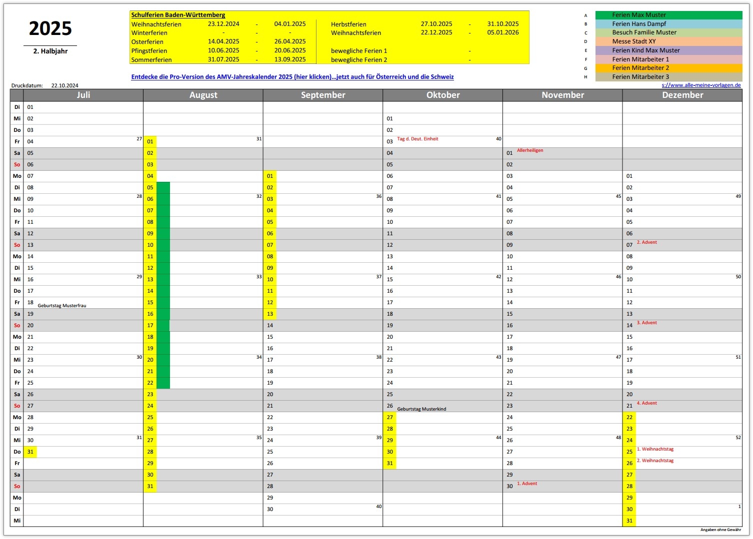Click the Juli month header
753x539 pixels.
tap(83, 95)
